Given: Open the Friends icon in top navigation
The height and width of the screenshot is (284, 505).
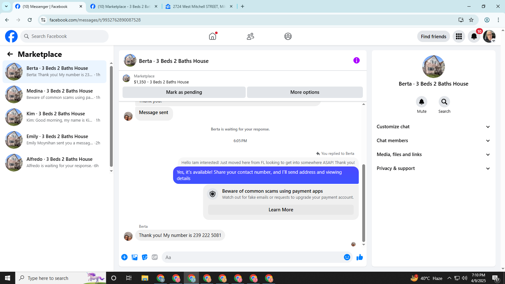Looking at the screenshot, I should tap(250, 36).
